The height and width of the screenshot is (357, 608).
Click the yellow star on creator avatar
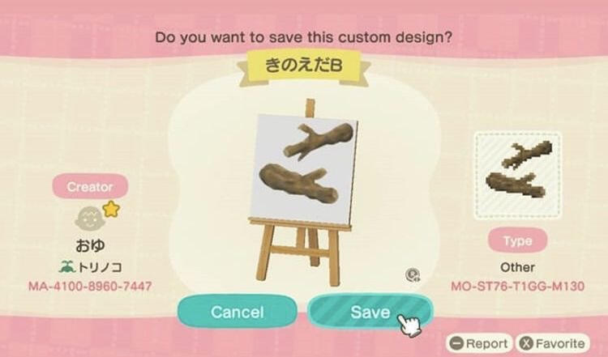tap(111, 209)
